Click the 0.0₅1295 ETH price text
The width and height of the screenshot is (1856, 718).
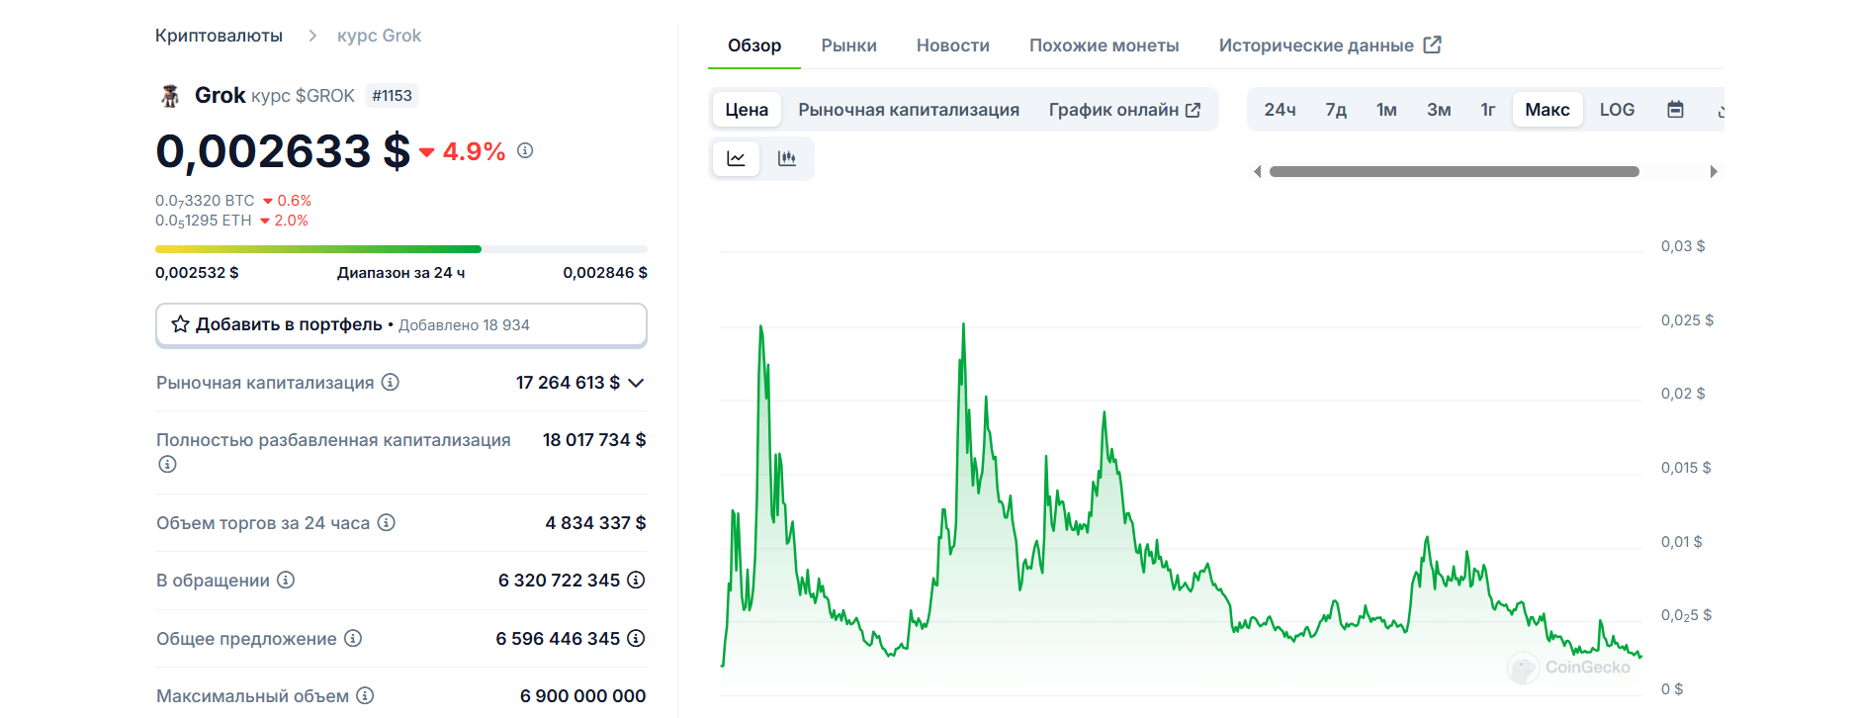(x=204, y=221)
